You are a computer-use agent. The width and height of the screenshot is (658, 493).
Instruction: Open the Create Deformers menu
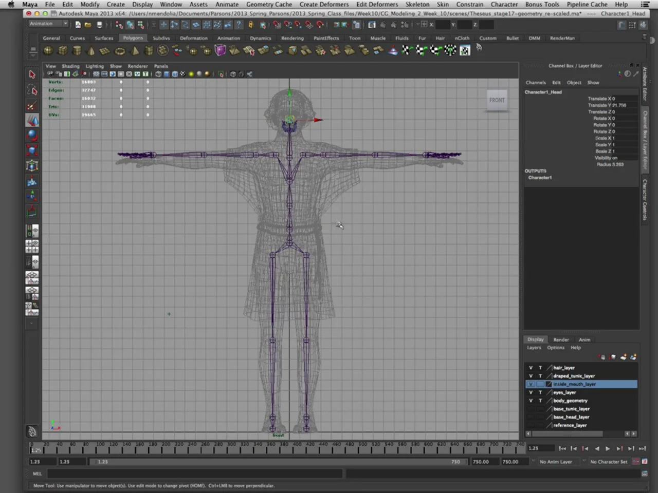click(324, 4)
